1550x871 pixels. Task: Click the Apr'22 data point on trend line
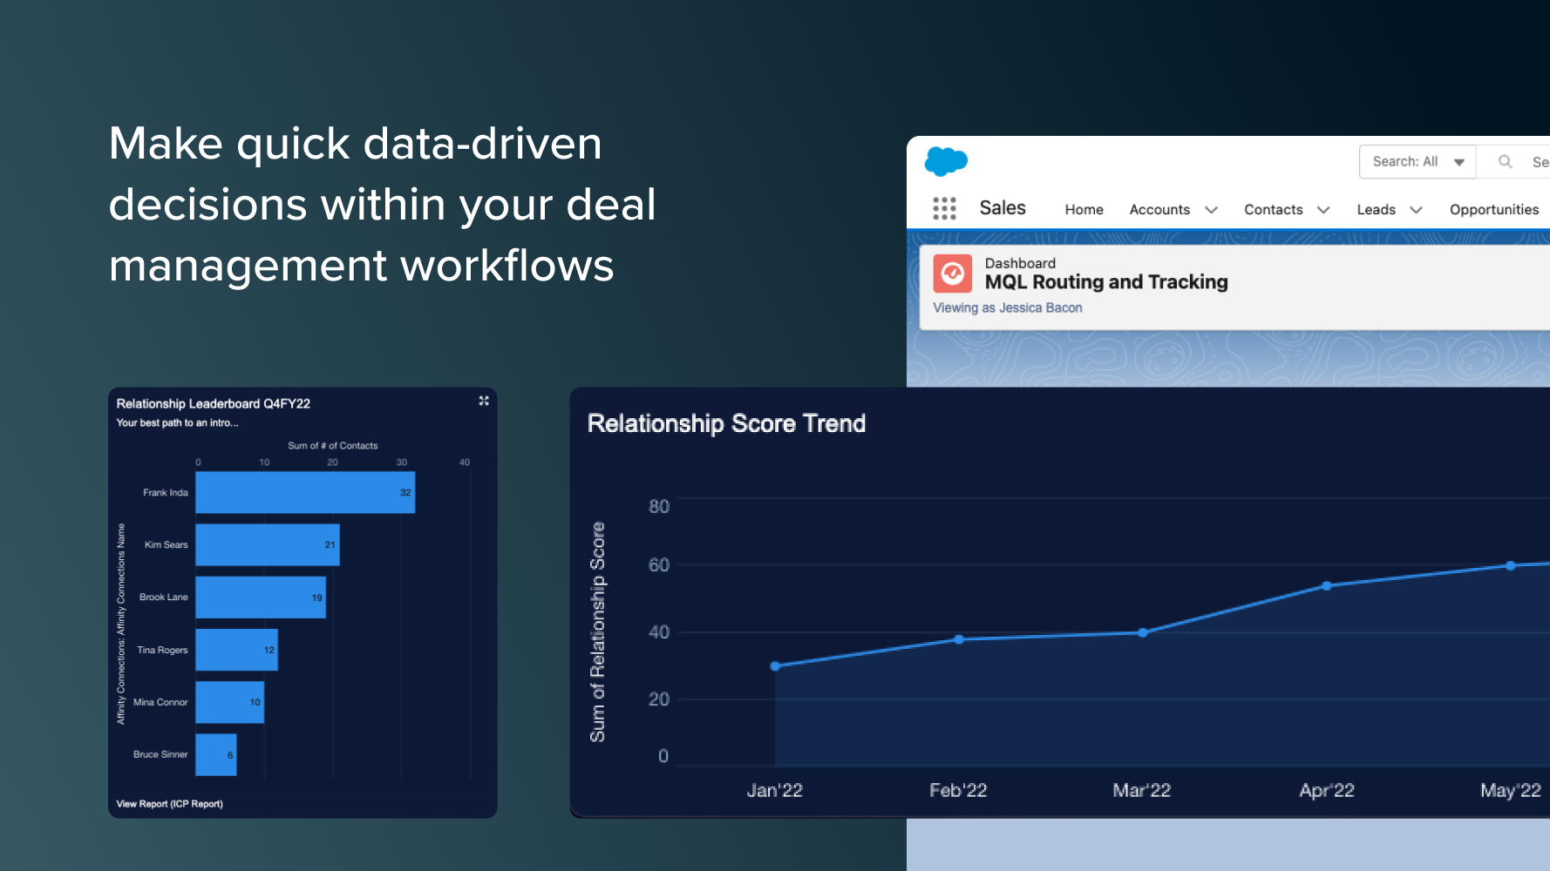tap(1326, 586)
